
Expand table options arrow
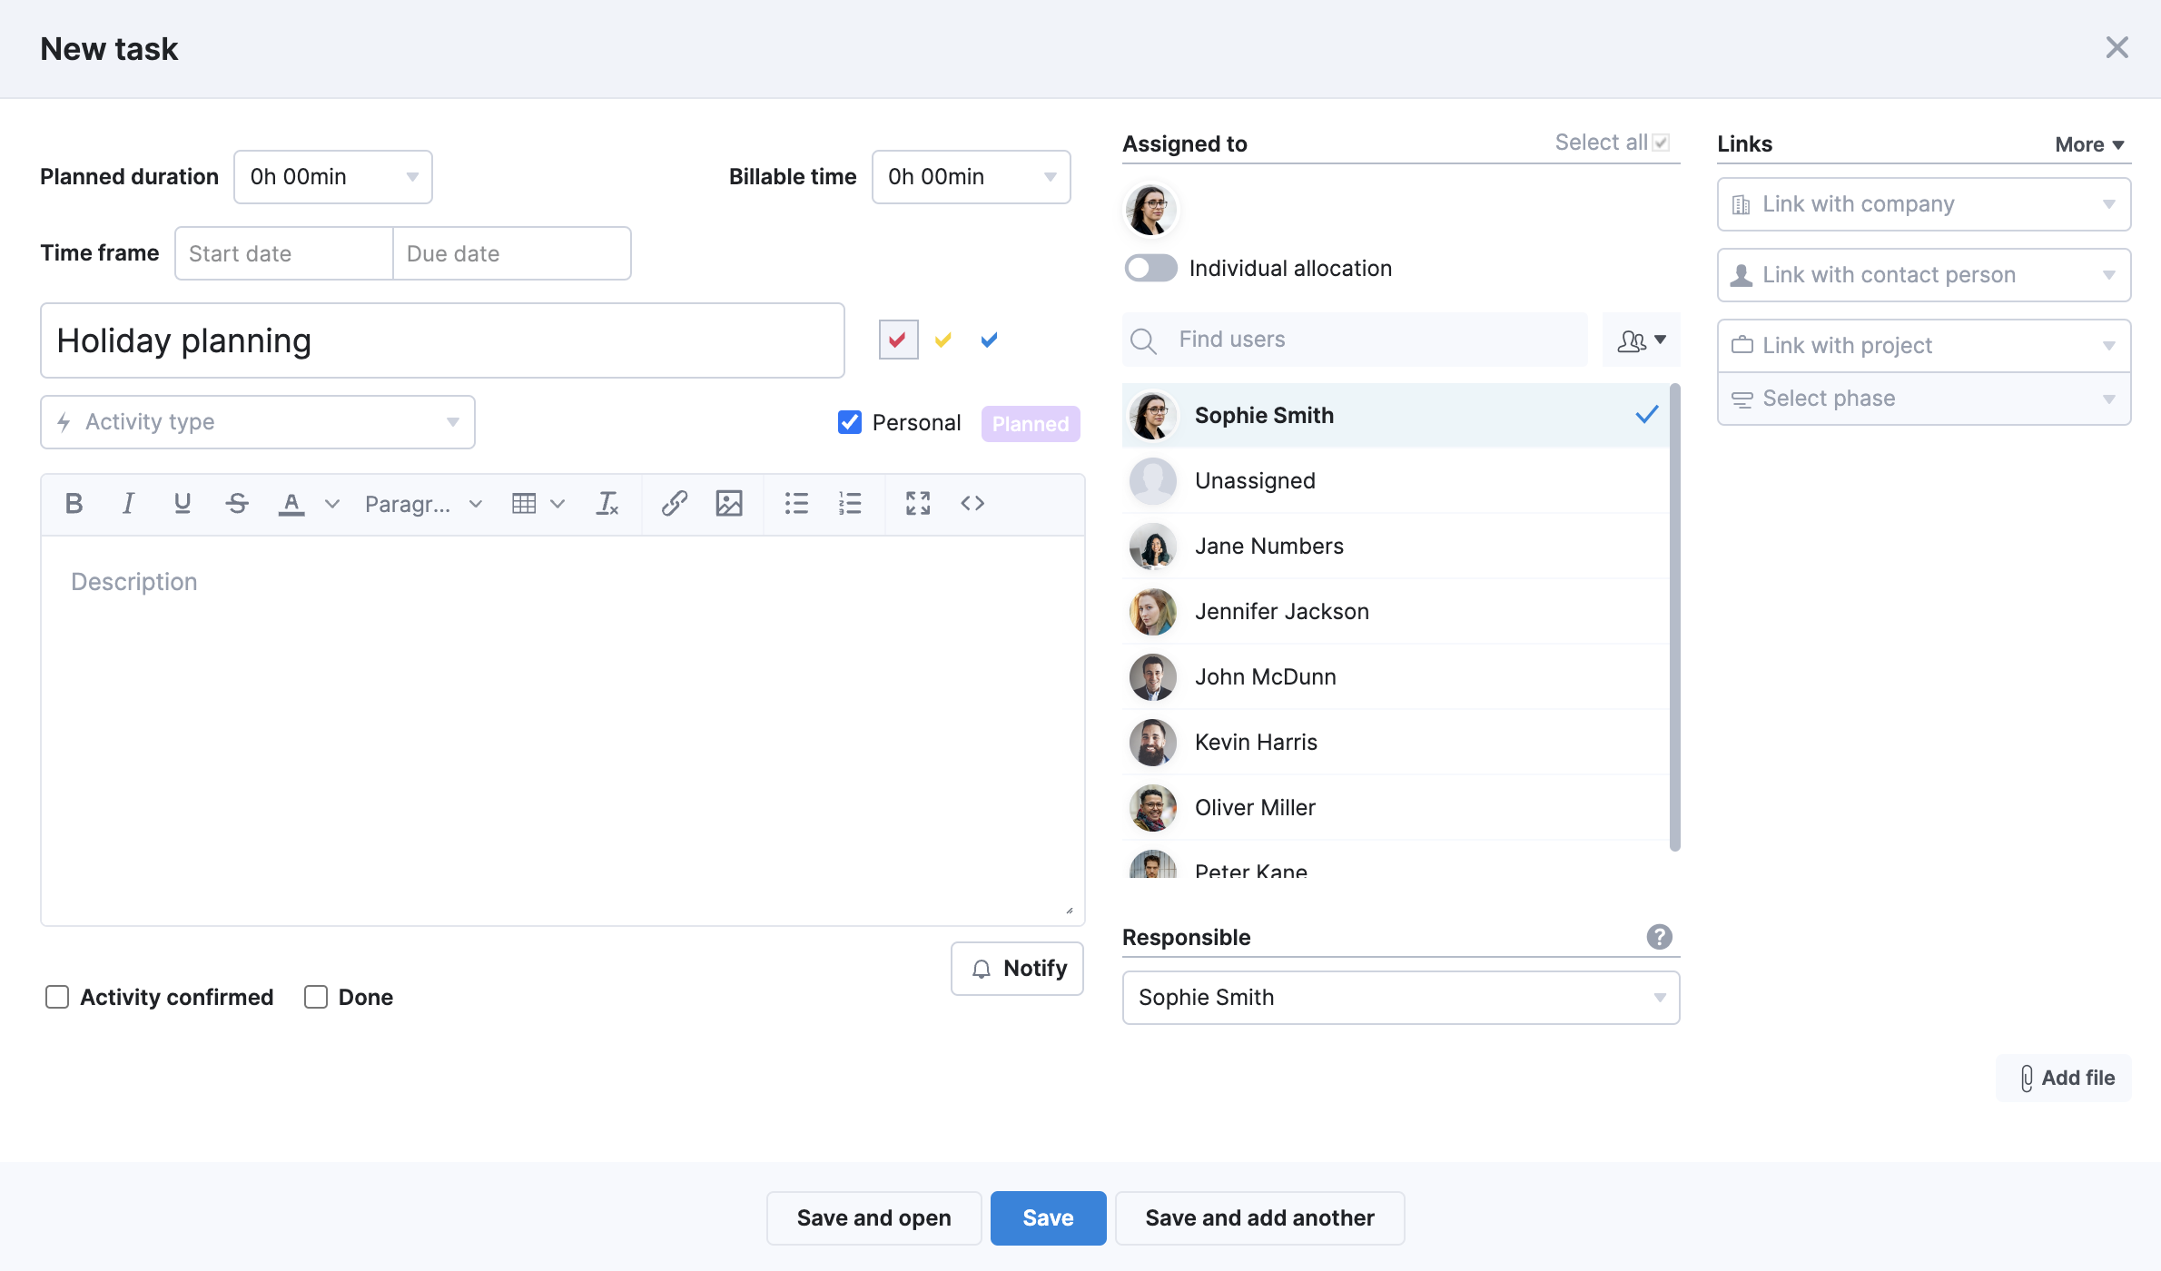click(x=558, y=504)
